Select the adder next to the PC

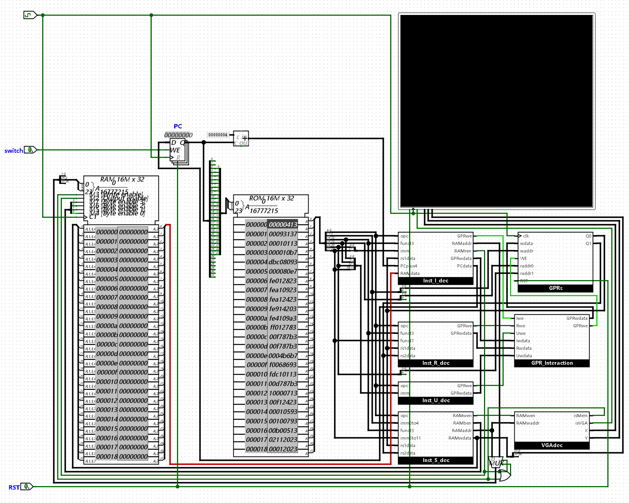[241, 139]
